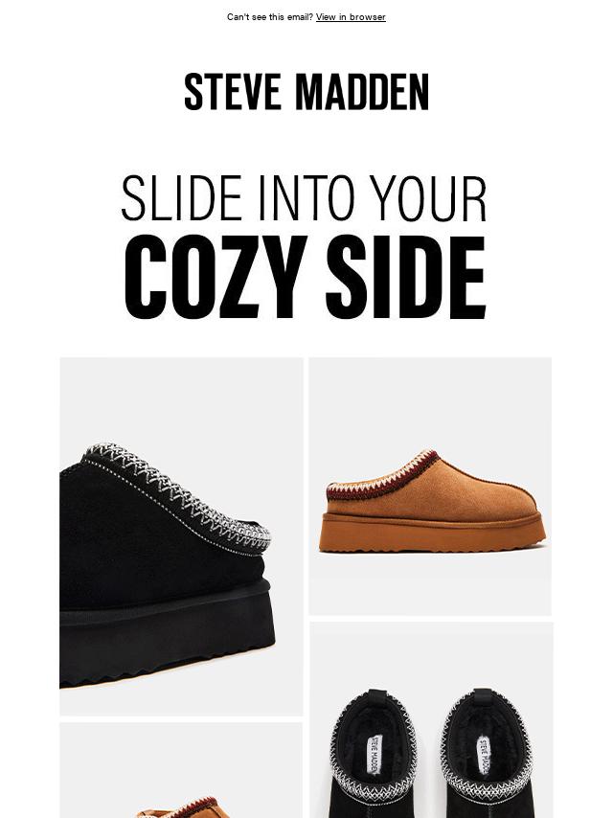Click the Steve Madden logo
Image resolution: width=613 pixels, height=818 pixels.
coord(306,92)
